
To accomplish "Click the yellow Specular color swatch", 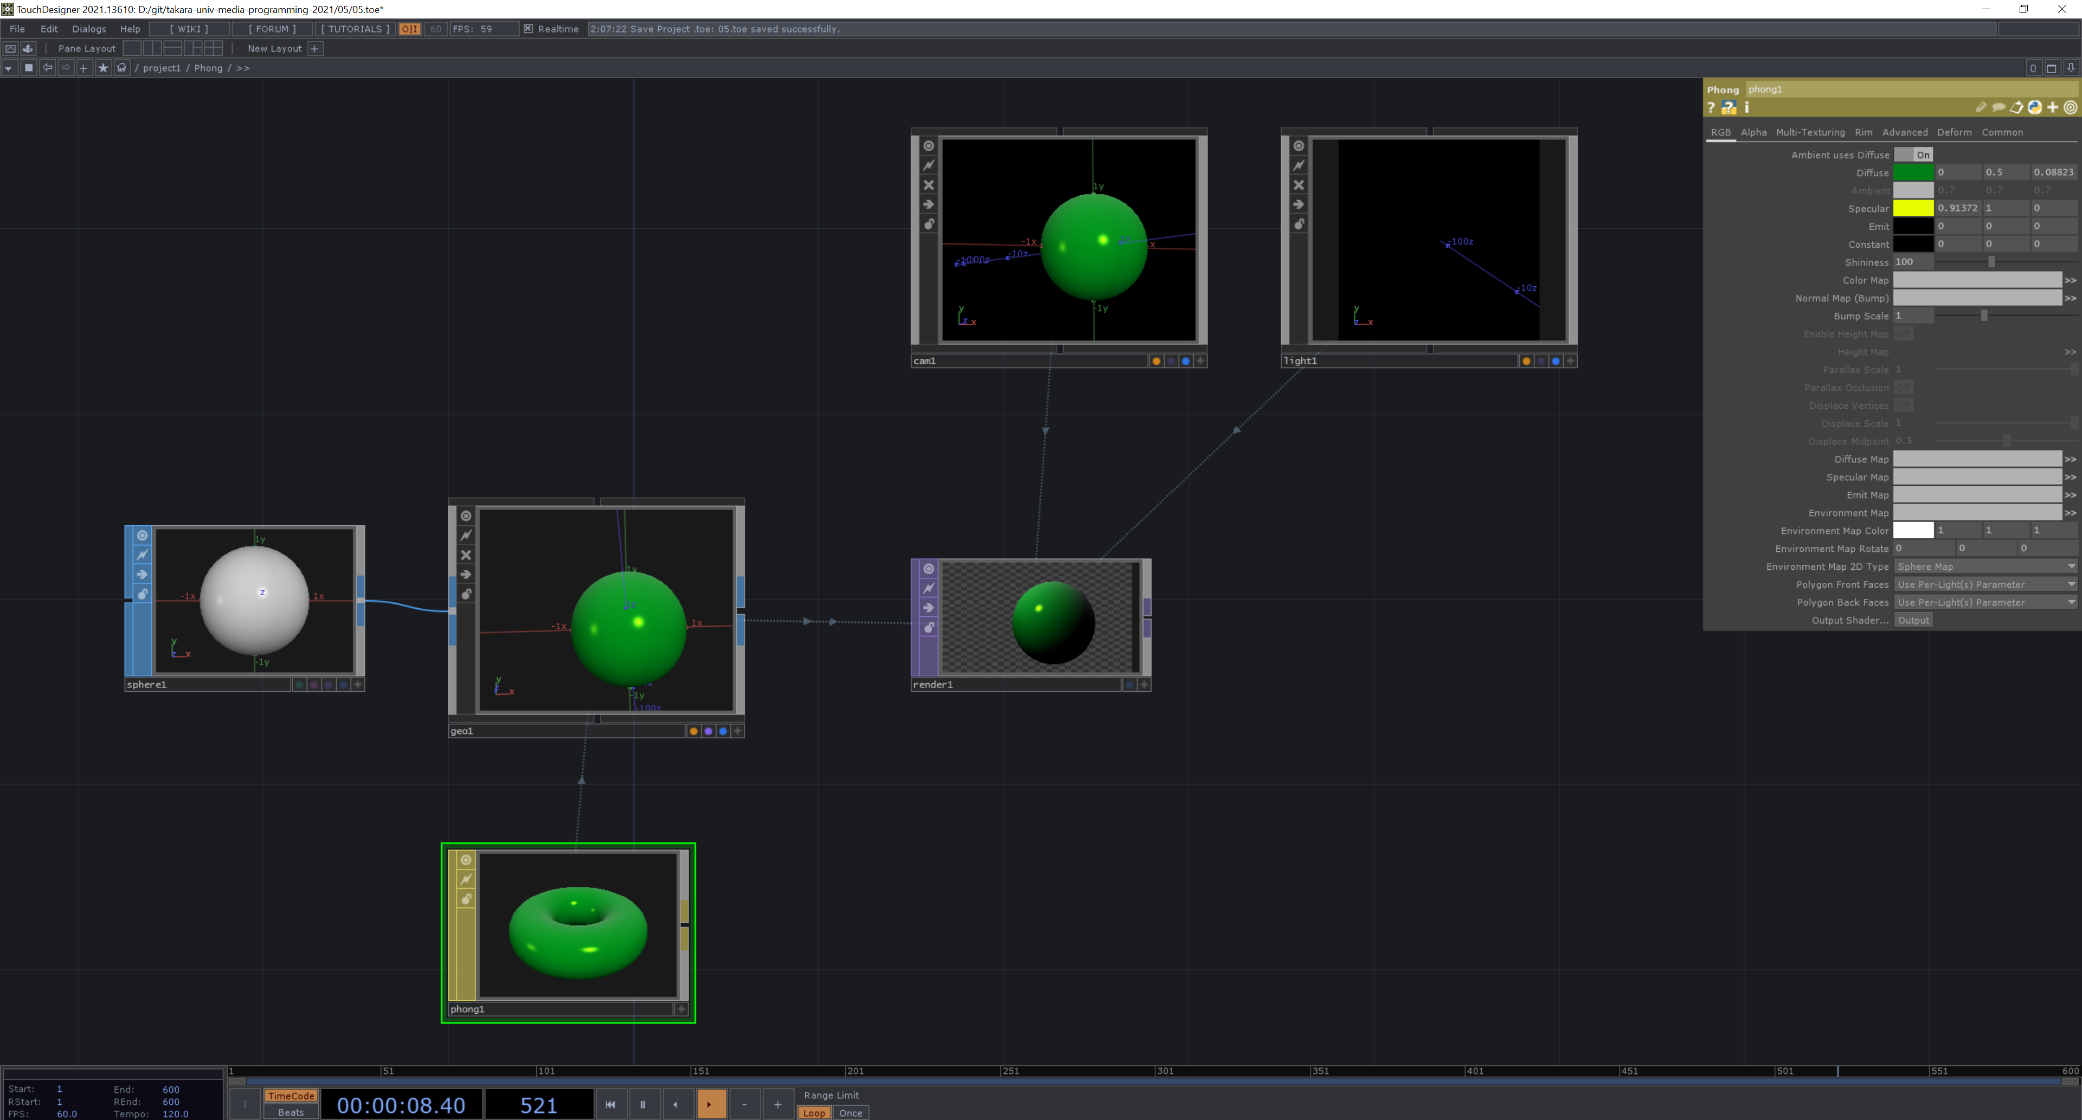I will 1912,209.
